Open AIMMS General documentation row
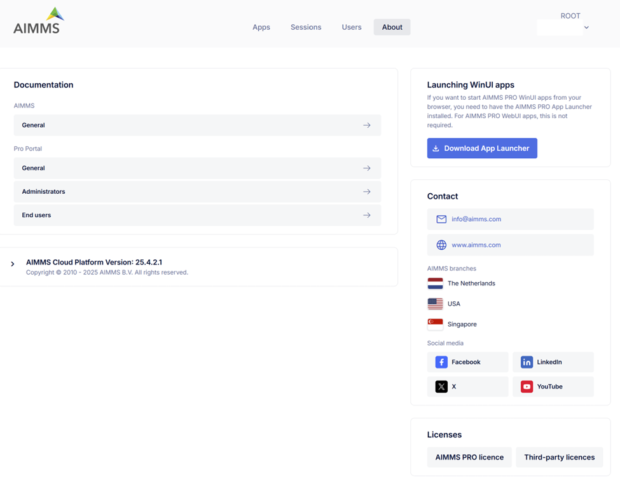 pyautogui.click(x=197, y=125)
